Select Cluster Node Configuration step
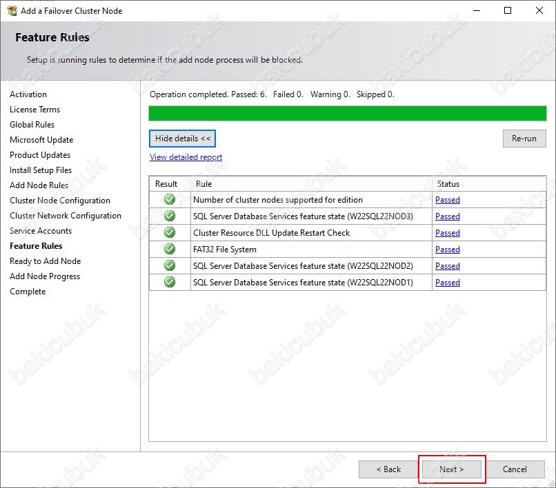The image size is (556, 488). click(60, 201)
